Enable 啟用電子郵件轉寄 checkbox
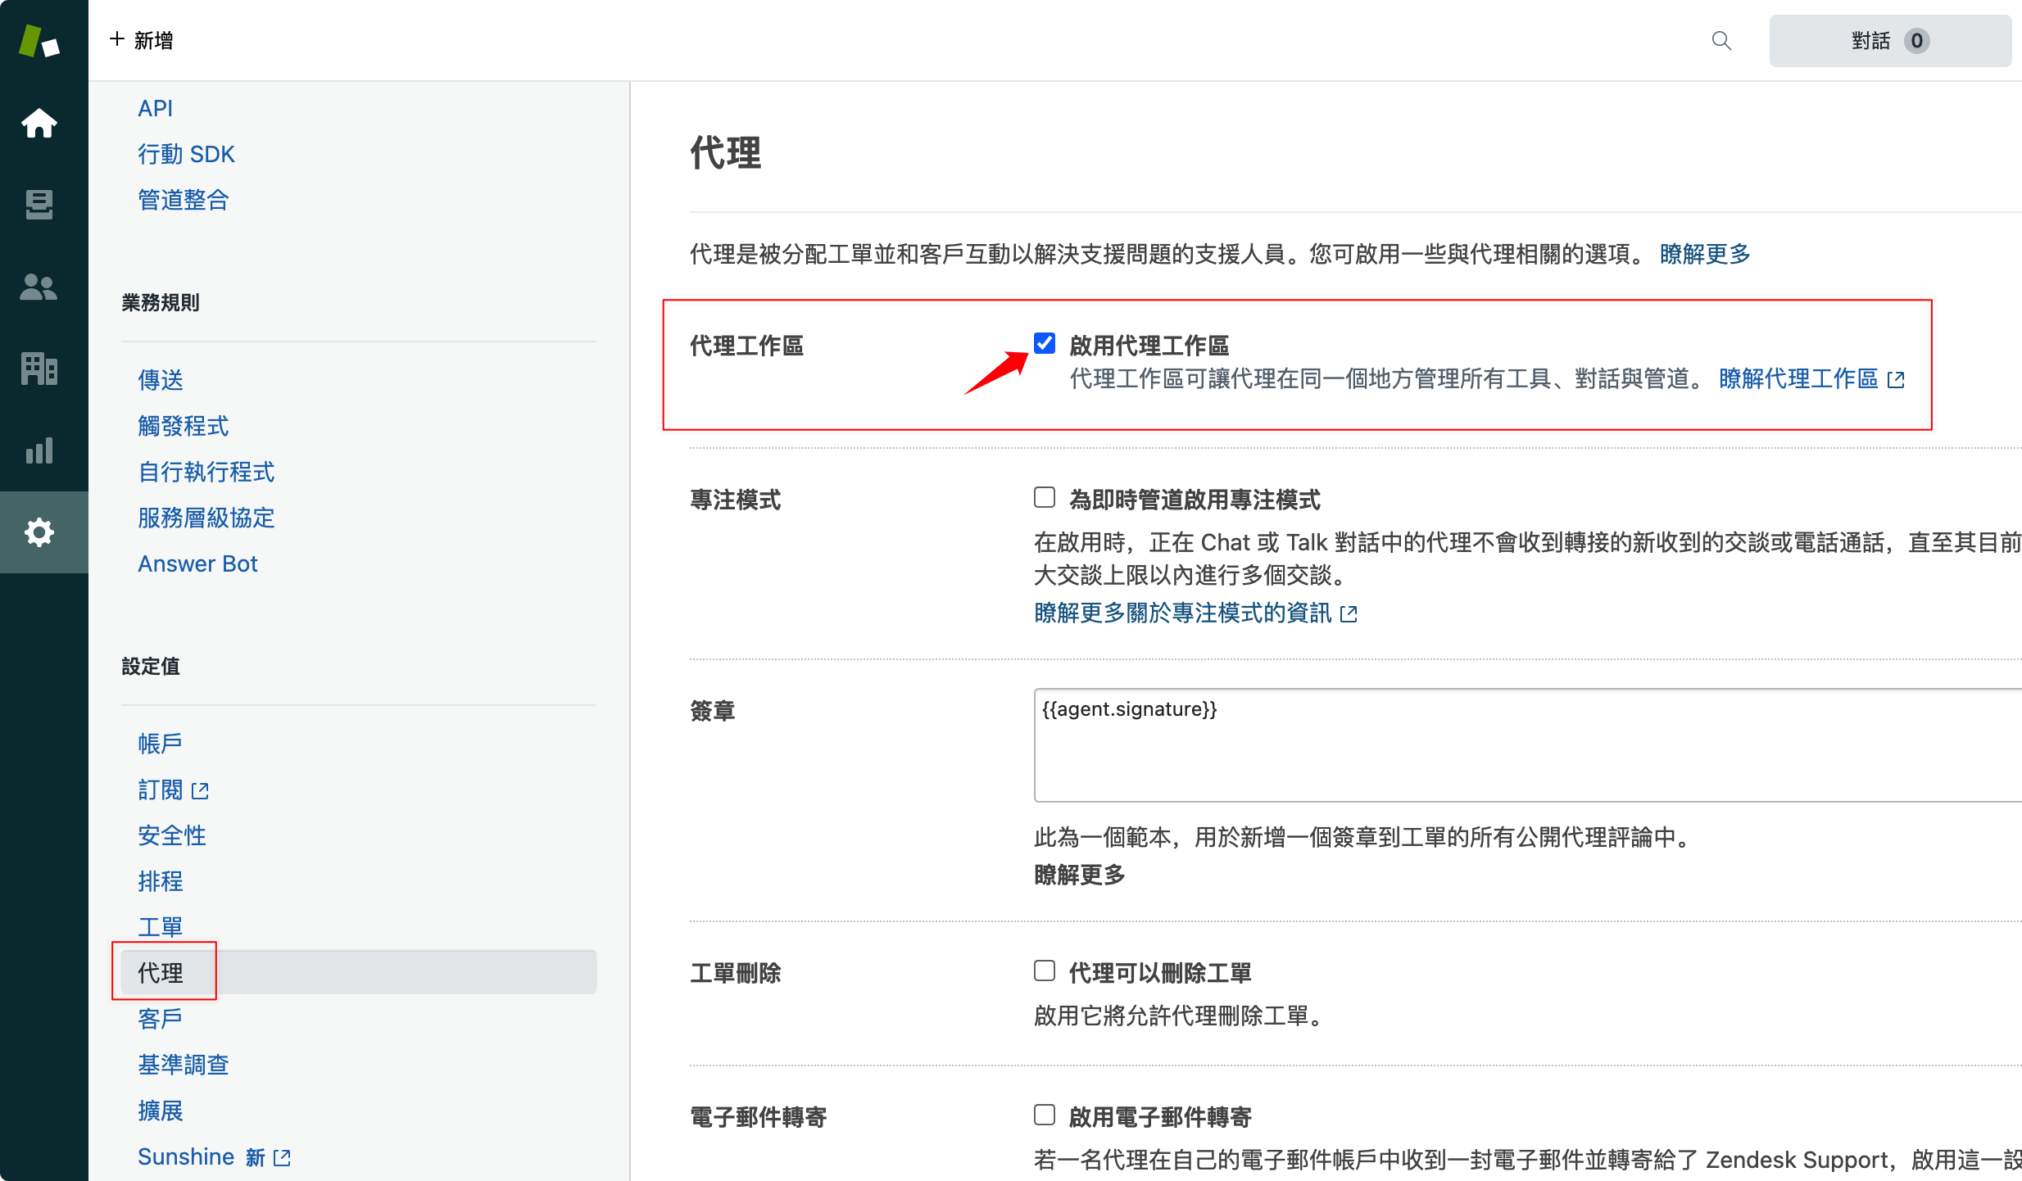Screen dimensions: 2022x1181 pos(1044,1115)
